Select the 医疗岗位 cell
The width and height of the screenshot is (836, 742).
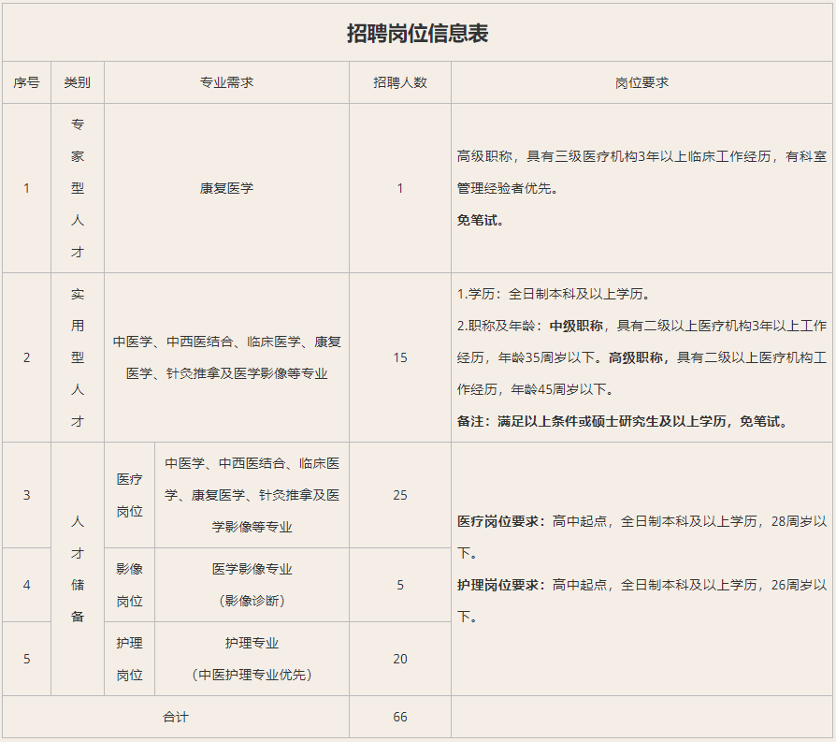pos(129,495)
